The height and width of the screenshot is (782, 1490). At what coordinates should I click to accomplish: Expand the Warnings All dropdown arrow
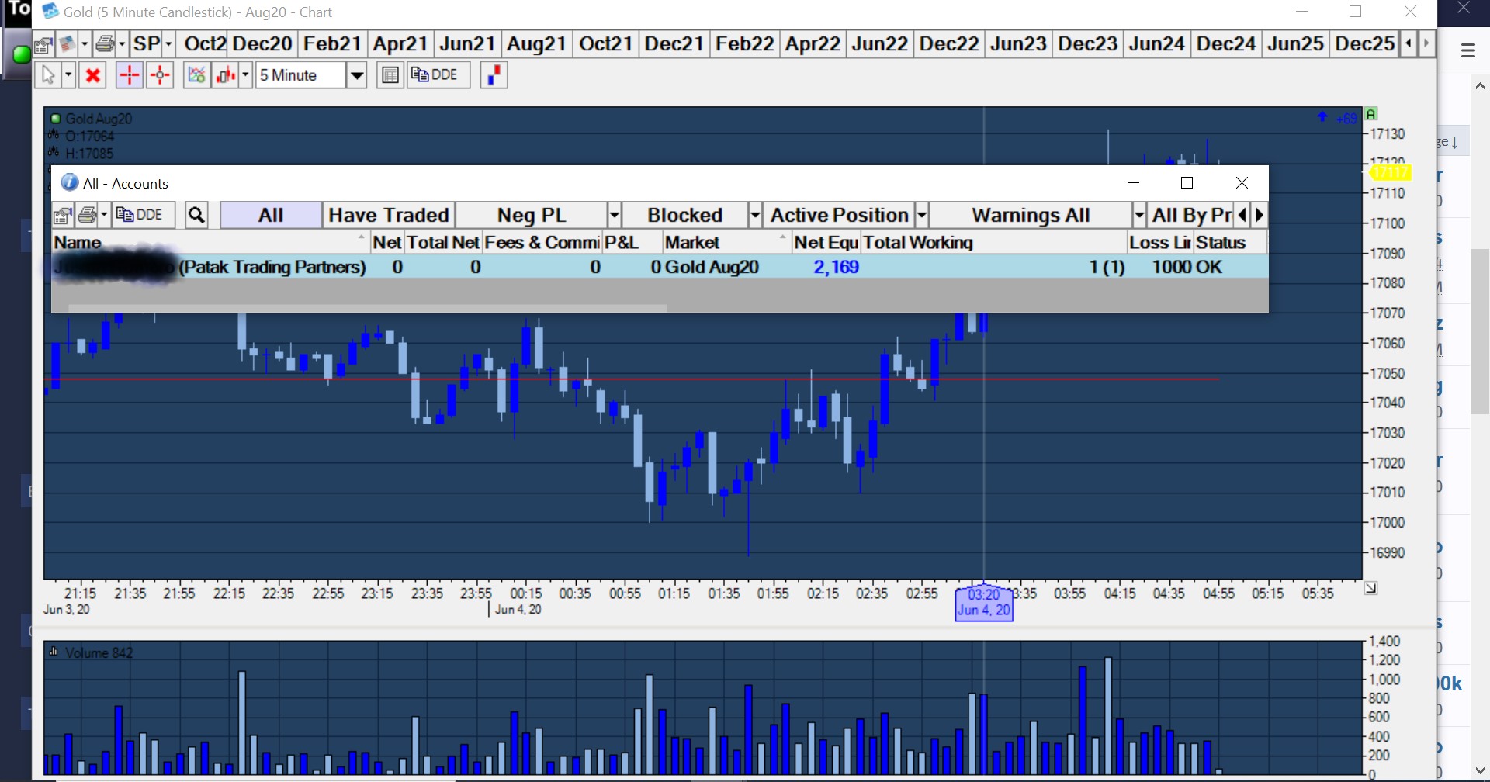pos(1139,215)
